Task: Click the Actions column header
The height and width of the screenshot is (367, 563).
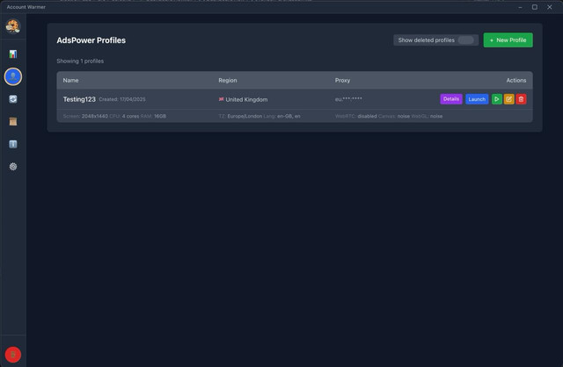Action: [516, 80]
